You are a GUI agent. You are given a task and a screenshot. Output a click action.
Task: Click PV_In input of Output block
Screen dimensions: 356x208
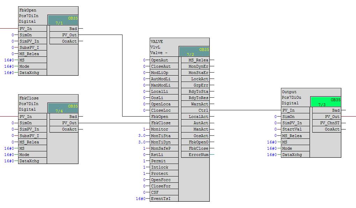[295, 110]
